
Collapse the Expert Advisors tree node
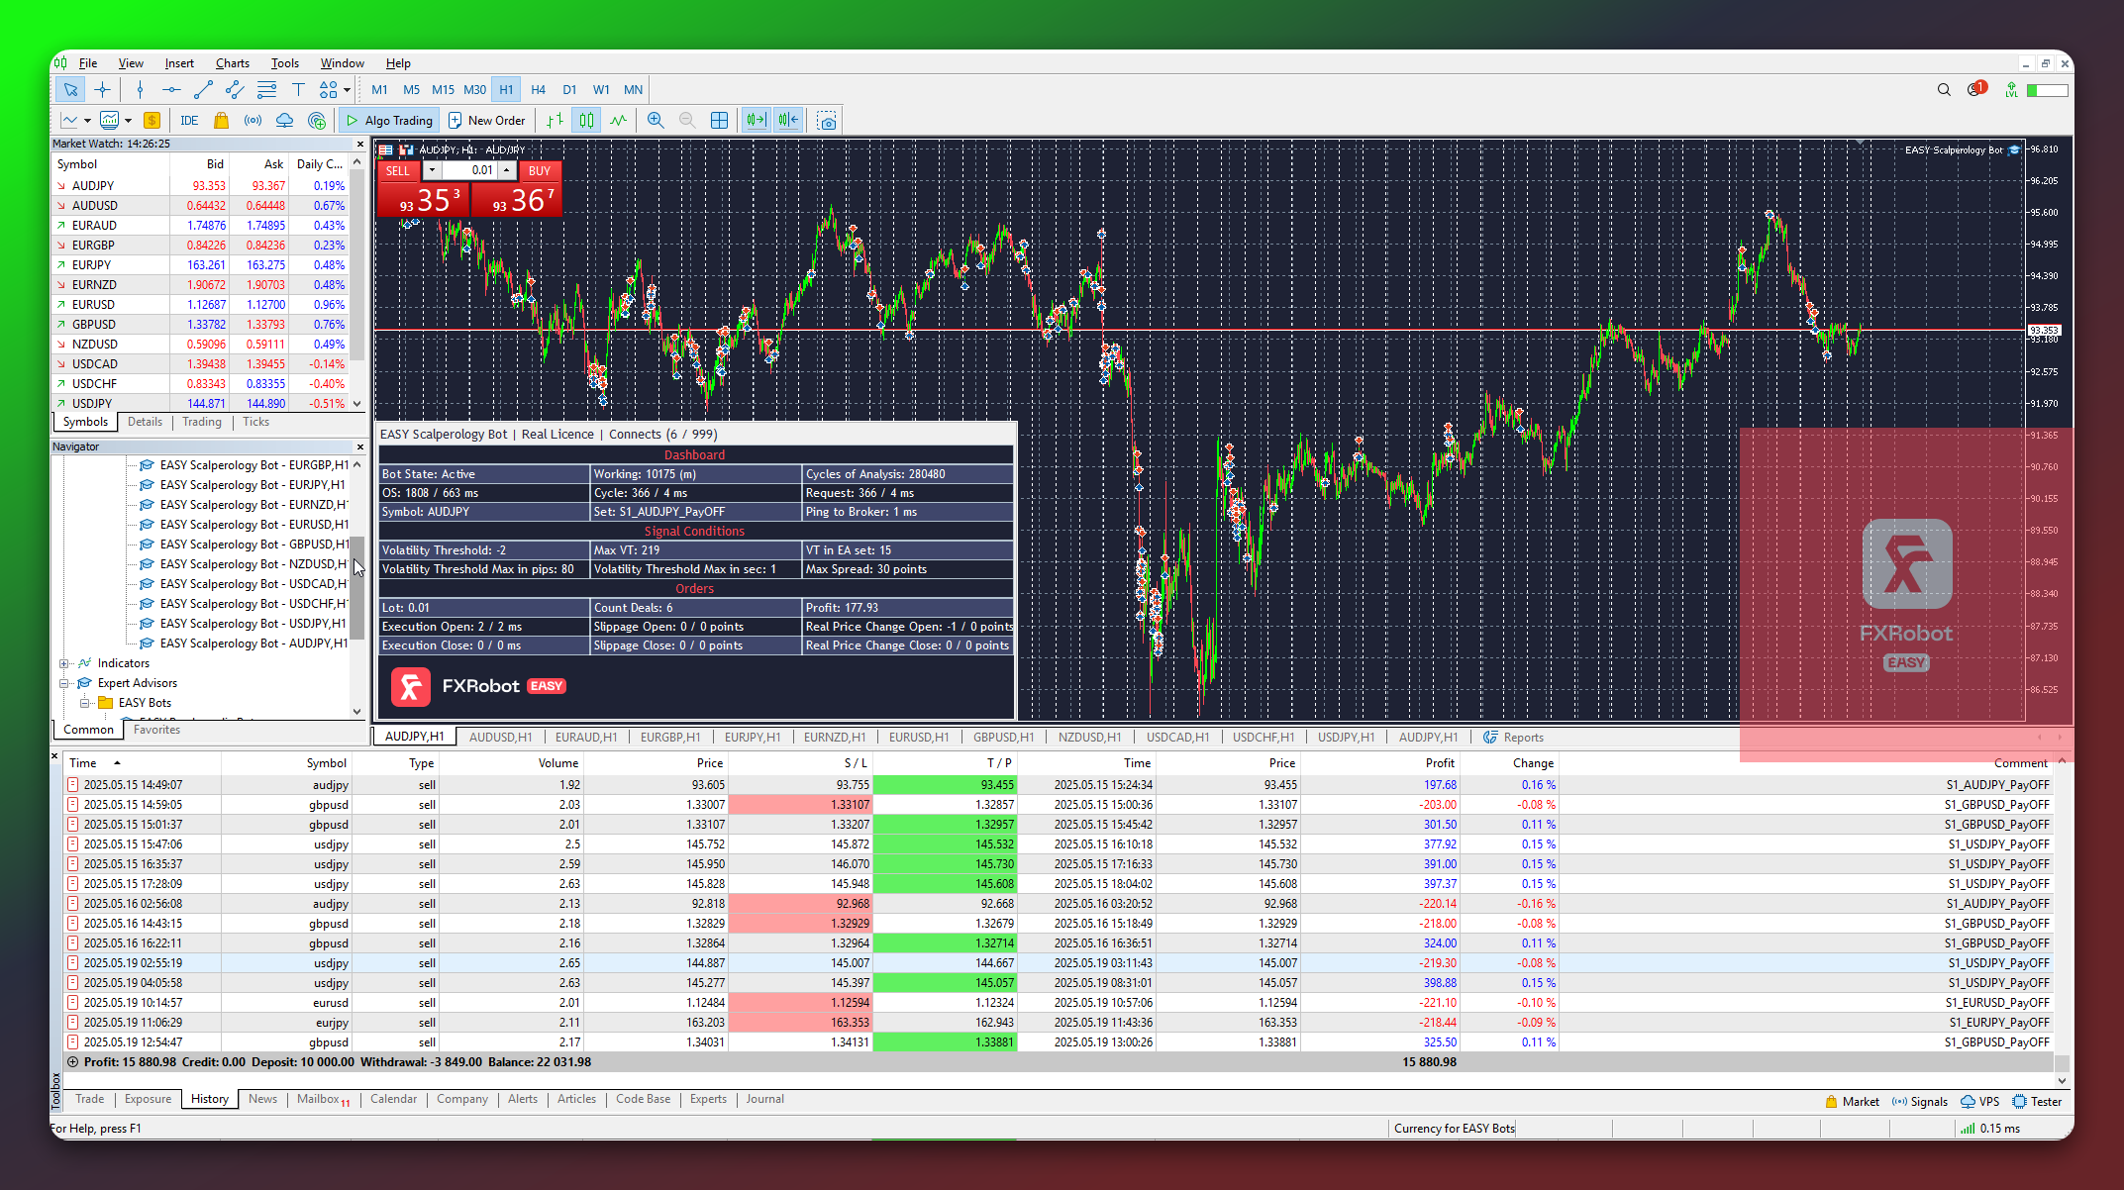(63, 683)
